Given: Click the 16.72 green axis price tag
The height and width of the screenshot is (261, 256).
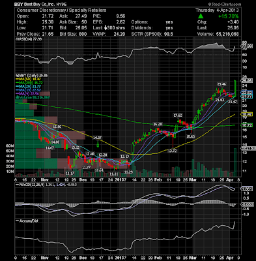Looking at the screenshot, I should point(247,125).
